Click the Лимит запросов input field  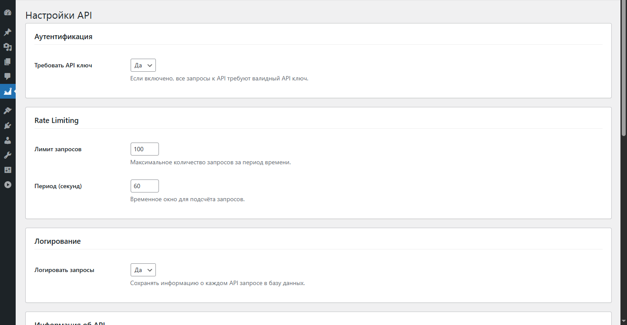(145, 149)
